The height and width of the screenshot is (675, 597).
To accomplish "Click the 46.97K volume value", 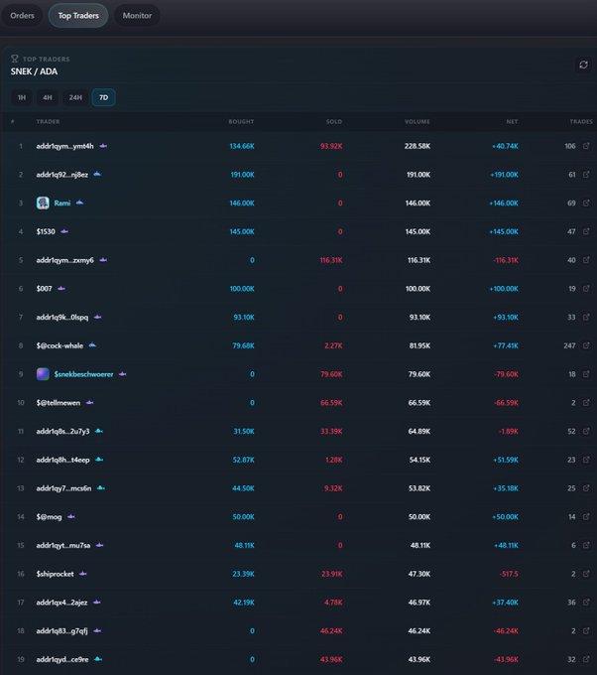I will [419, 603].
